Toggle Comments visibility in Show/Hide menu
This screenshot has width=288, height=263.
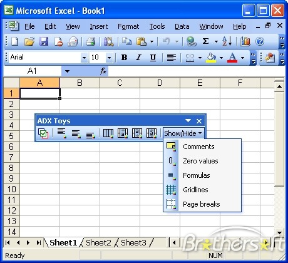pos(202,147)
